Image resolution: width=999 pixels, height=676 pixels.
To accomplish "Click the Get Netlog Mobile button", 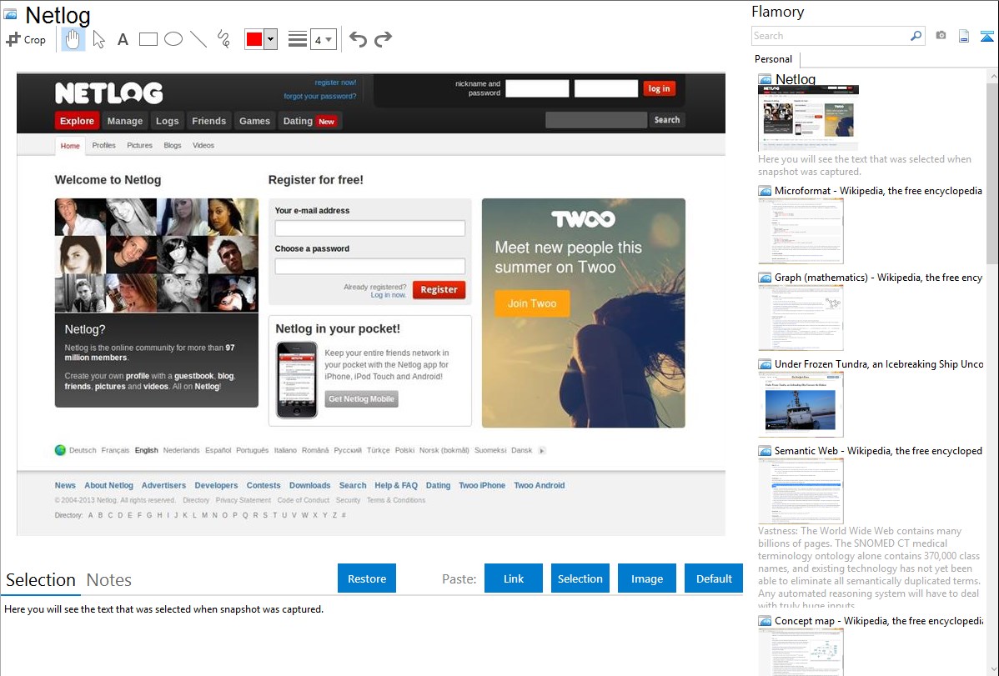I will pos(361,398).
